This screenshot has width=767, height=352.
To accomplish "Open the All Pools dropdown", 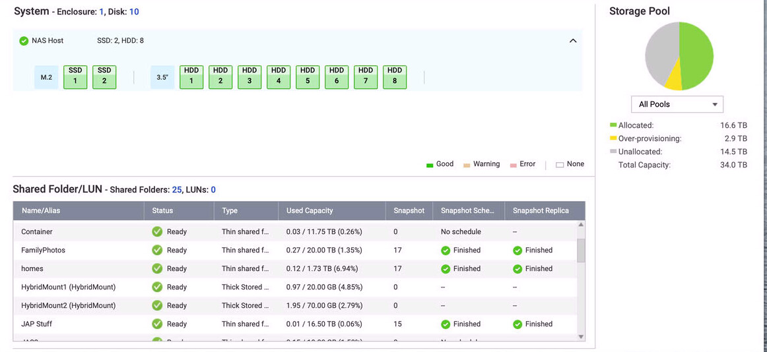I will (x=677, y=104).
